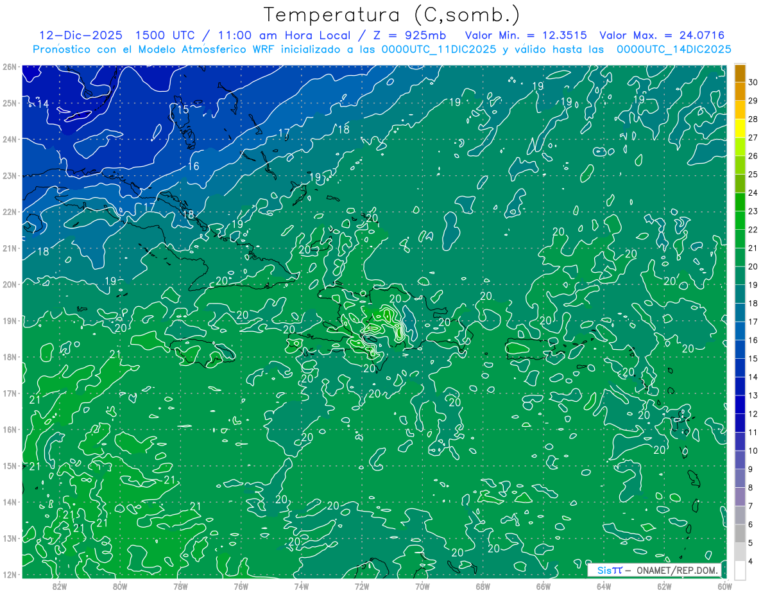Click the '70W' longitude axis label
Image resolution: width=770 pixels, height=595 pixels.
422,586
